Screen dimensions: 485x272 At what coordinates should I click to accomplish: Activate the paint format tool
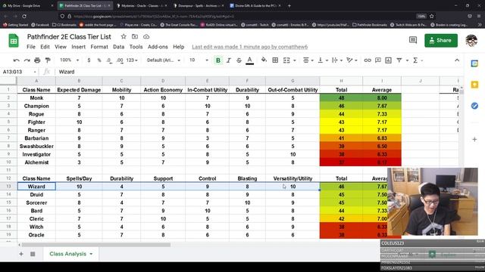tap(48, 60)
